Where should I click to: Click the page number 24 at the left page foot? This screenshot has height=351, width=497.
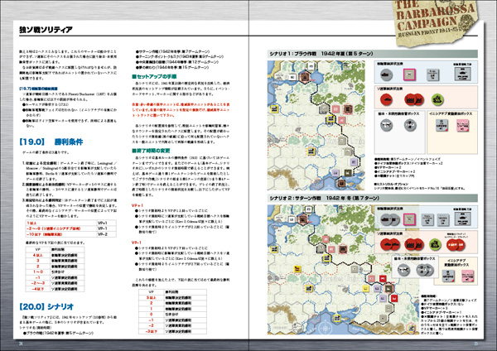coord(21,344)
